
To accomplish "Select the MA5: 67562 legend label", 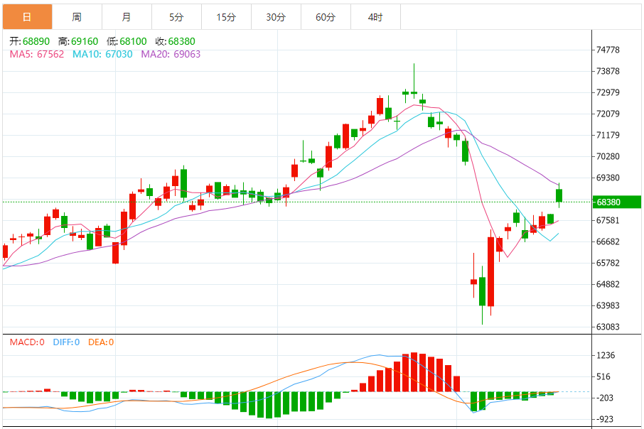I will coord(37,54).
